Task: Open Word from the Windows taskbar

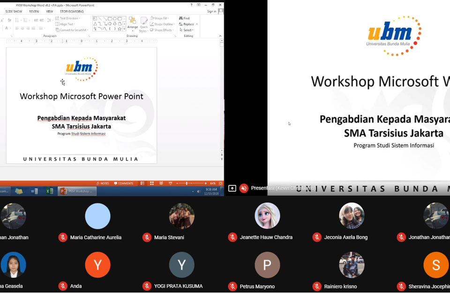Action: pos(34,191)
